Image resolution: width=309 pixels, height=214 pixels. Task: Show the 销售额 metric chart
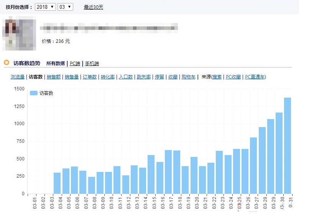(x=54, y=77)
